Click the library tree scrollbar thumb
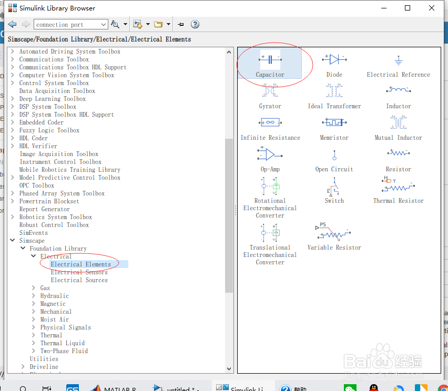The height and width of the screenshot is (391, 448). [229, 215]
